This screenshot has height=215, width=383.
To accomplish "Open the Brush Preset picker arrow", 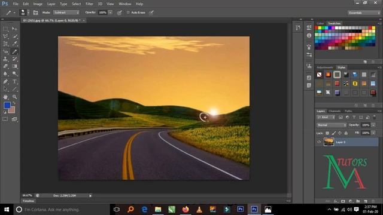I will 28,13.
